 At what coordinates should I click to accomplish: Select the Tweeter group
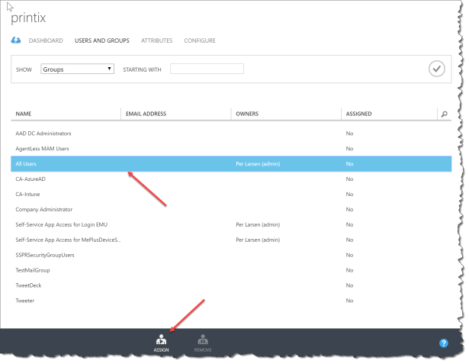coord(25,301)
